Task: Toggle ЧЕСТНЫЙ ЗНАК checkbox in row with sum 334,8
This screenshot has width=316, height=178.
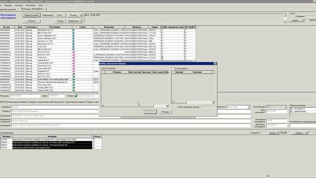Action: pyautogui.click(x=186, y=39)
